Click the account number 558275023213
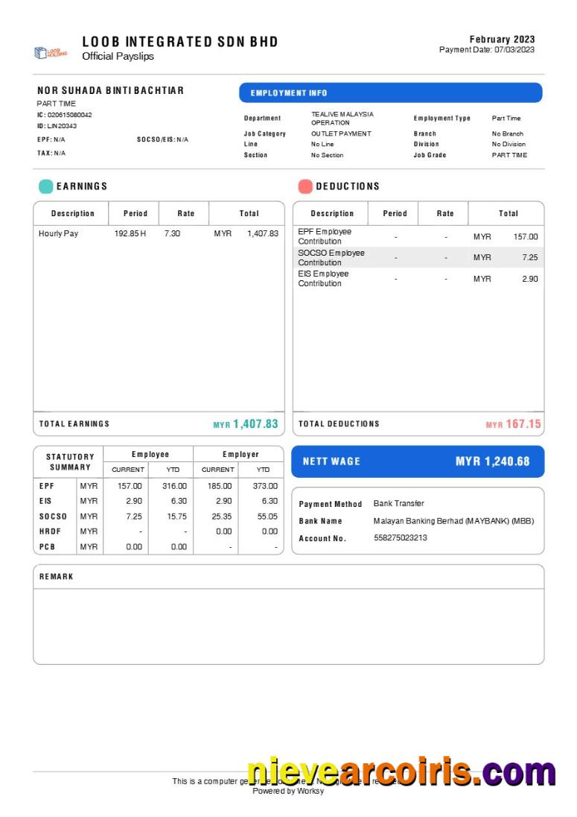Image resolution: width=577 pixels, height=817 pixels. point(400,537)
